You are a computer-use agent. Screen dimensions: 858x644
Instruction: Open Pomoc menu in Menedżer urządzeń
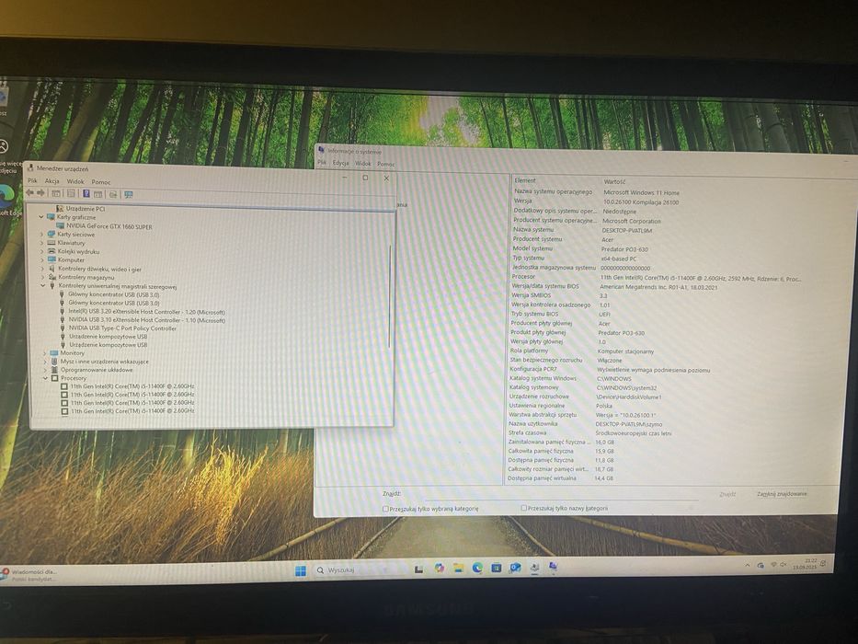click(x=100, y=182)
